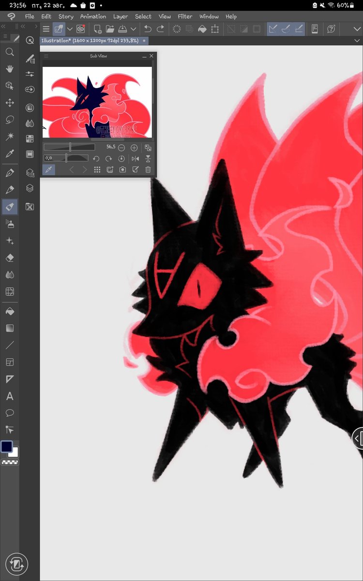Toggle Snap to Special Ruler
Screen dimensions: 363x581
(x=287, y=29)
